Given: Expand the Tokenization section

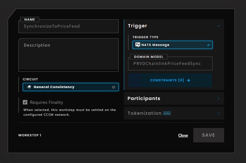Looking at the screenshot, I should (x=174, y=113).
